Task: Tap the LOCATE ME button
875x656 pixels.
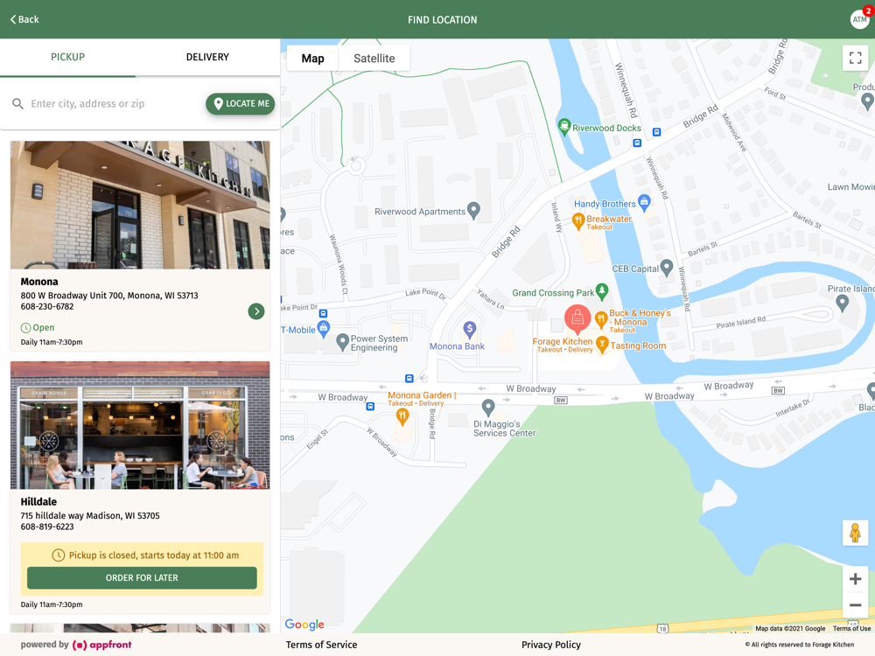Action: (240, 104)
